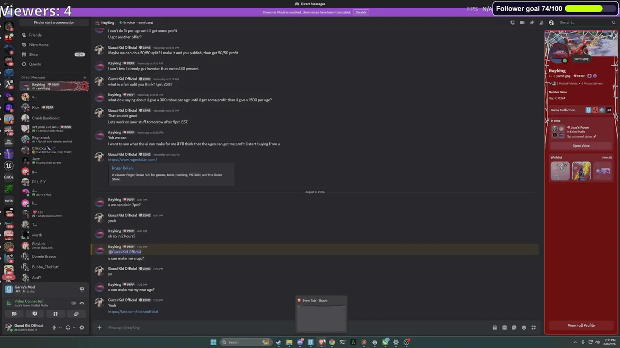620x348 pixels.
Task: Open DM with Bubba_TheHutt
Action: tap(54, 267)
